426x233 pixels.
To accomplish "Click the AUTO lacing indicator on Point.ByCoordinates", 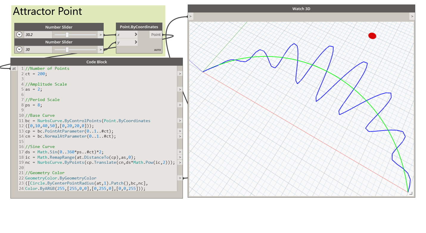I will click(158, 50).
